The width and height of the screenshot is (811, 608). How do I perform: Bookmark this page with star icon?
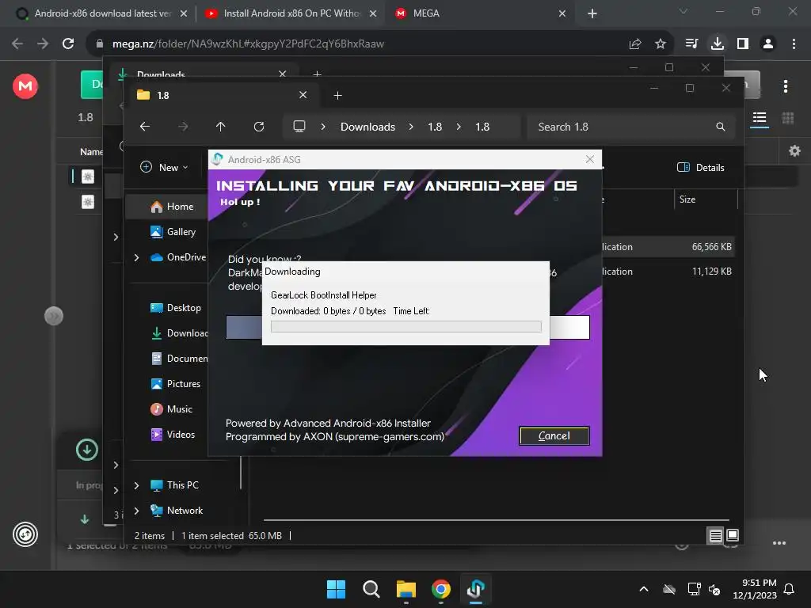661,44
